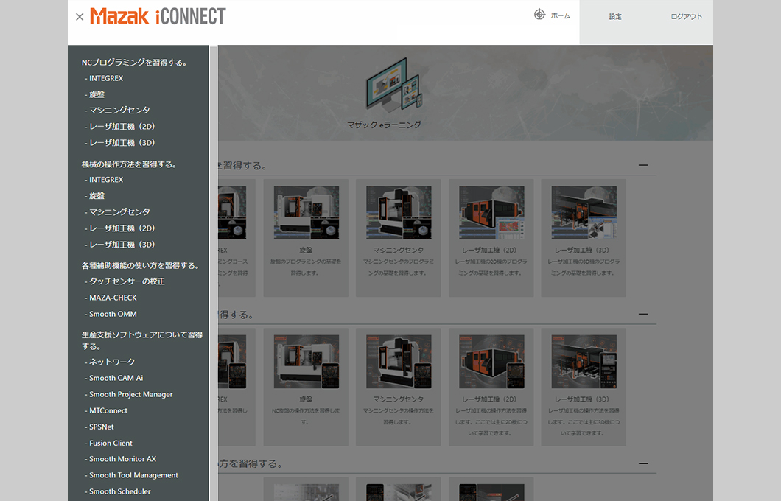This screenshot has height=501, width=781.
Task: Click ログアウト to log out
Action: point(686,17)
